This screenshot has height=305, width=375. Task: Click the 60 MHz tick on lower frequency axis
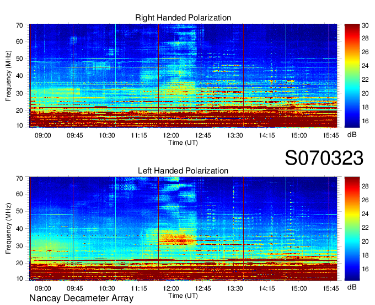(20, 194)
